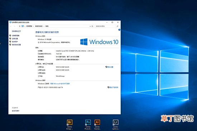Click the WorkGroup workgroup value
The image size is (197, 131).
click(x=60, y=76)
